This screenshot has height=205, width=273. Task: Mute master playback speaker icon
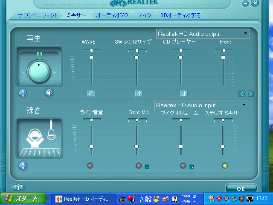[49, 93]
